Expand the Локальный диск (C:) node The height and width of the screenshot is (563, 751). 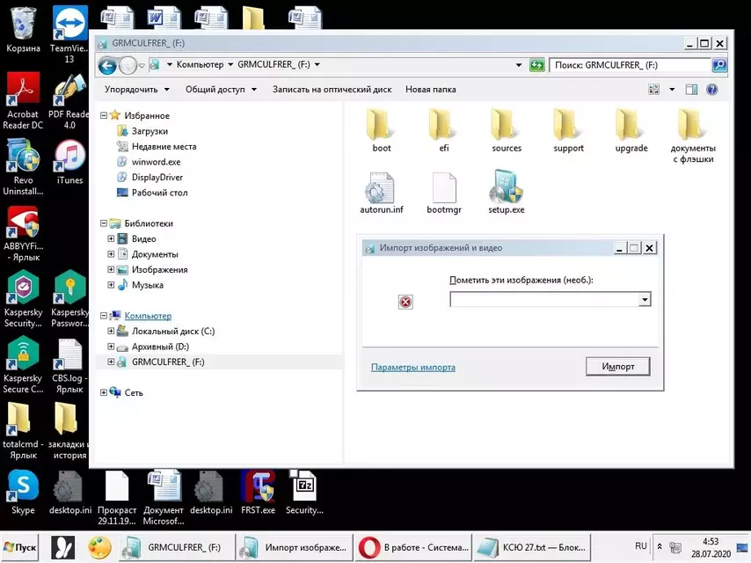(x=111, y=331)
